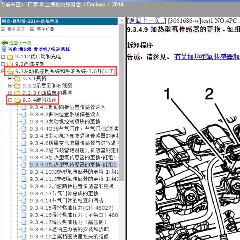Click folder icon beside 9.3.3诊断信息和程序
Viewport: 240px width, 240px height.
pos(17,93)
